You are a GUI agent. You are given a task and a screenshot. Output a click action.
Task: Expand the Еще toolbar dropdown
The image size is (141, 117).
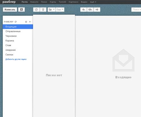[x=60, y=9]
